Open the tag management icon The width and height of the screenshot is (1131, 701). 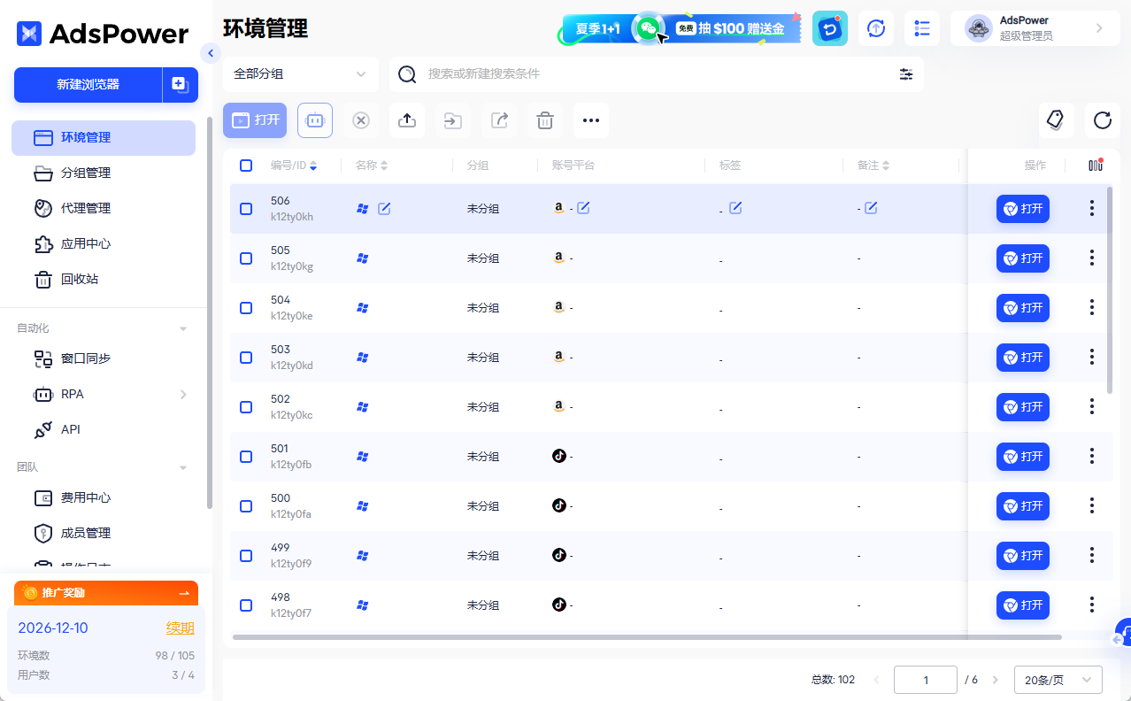(x=1056, y=120)
